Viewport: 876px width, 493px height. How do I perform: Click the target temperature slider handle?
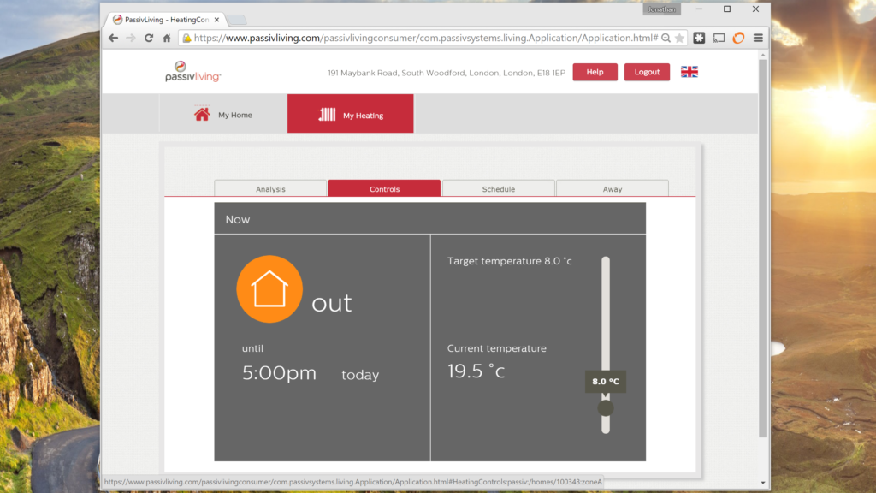click(x=605, y=407)
